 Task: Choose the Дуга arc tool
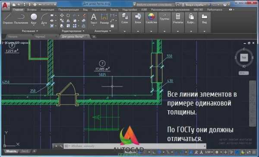click(x=44, y=19)
